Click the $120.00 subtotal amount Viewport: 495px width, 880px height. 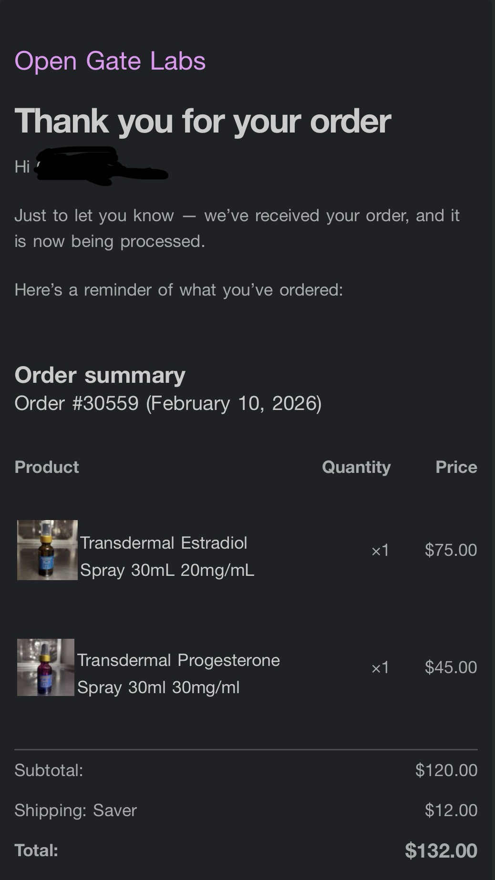[446, 770]
